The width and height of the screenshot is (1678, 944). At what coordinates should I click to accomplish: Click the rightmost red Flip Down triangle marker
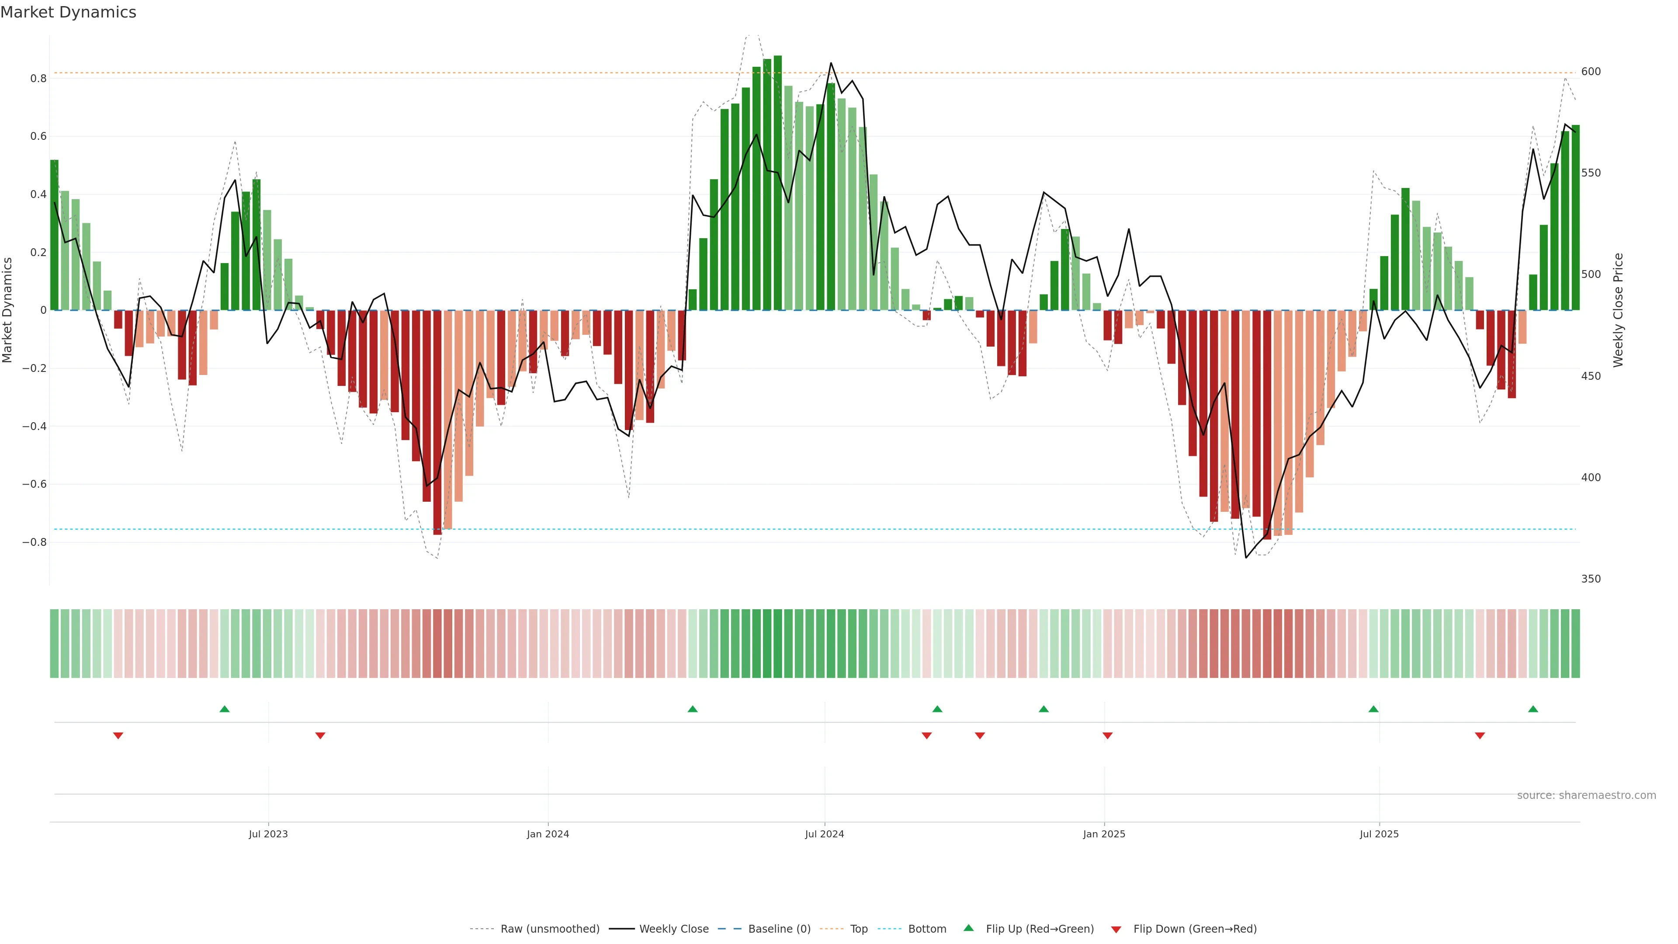pos(1479,736)
